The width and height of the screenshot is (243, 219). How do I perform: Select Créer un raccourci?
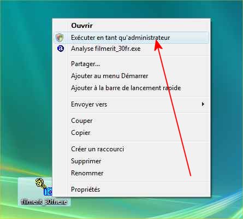(97, 149)
